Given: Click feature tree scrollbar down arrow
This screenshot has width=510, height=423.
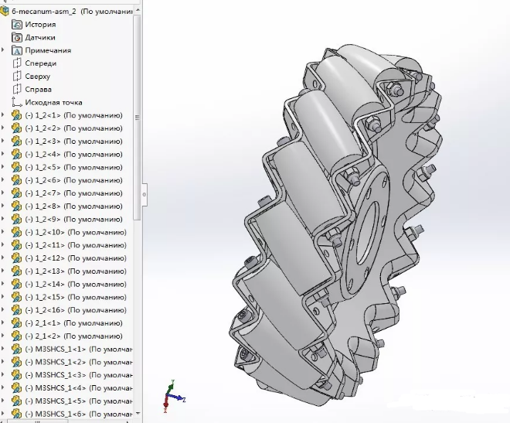Looking at the screenshot, I should [138, 413].
